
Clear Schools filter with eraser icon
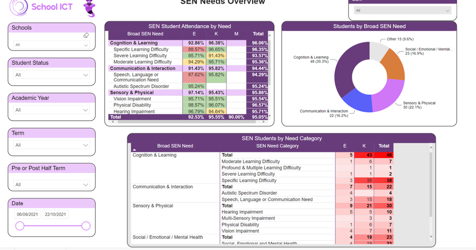point(86,35)
